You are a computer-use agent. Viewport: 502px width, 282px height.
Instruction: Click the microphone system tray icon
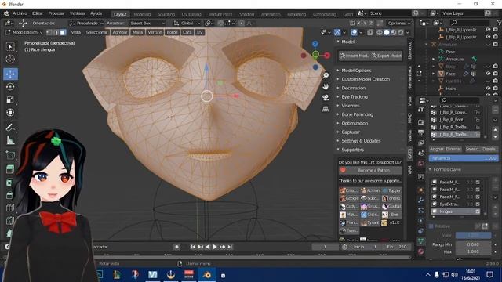click(x=436, y=275)
